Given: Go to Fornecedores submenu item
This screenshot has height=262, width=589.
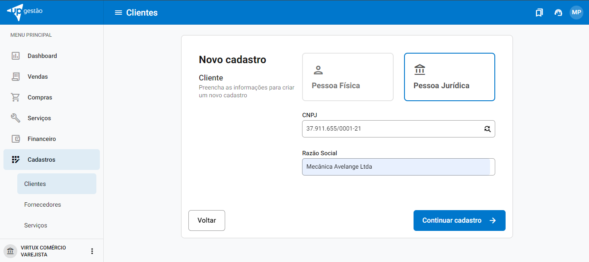Looking at the screenshot, I should [42, 204].
